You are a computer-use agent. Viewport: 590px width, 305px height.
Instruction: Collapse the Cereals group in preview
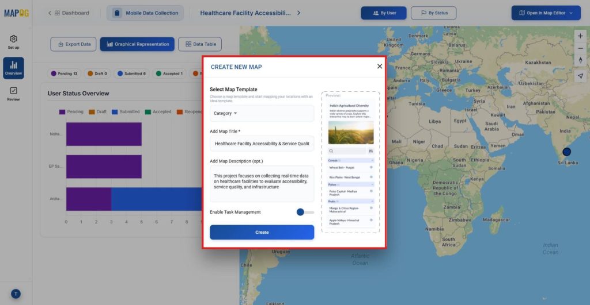tap(372, 161)
